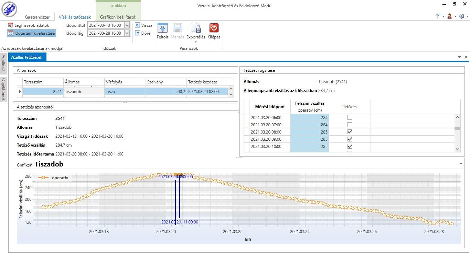Click the measurement table scrollbar thumb

click(x=457, y=129)
